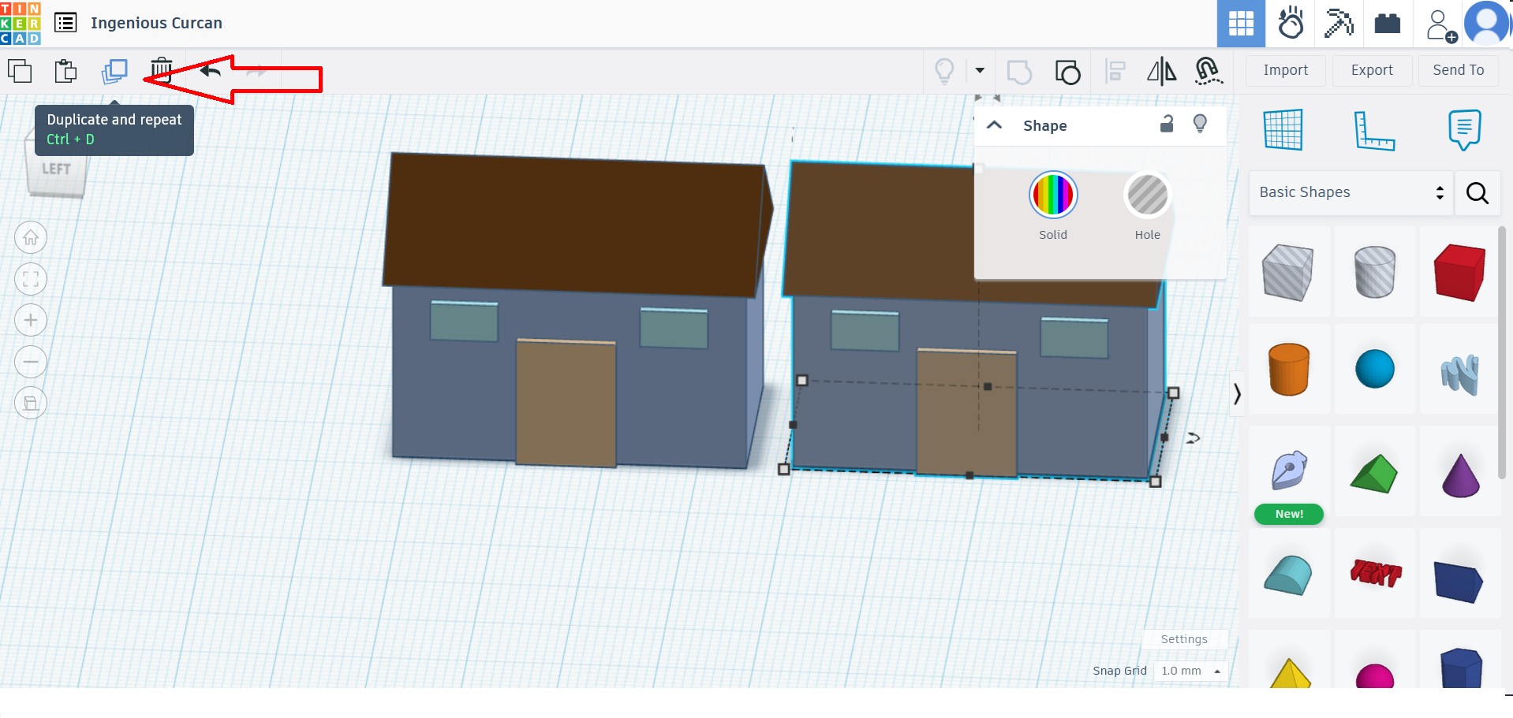Click the Duplicate and repeat icon
The width and height of the screenshot is (1513, 718).
coord(114,72)
